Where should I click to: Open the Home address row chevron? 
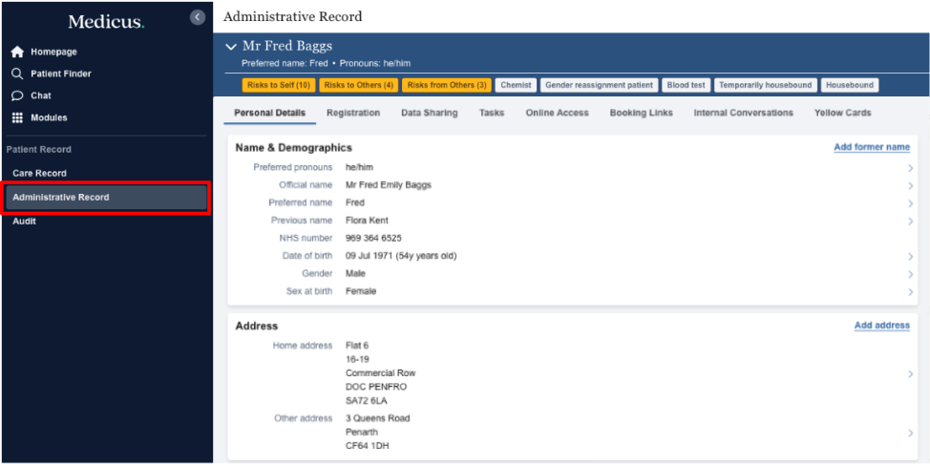click(x=911, y=374)
